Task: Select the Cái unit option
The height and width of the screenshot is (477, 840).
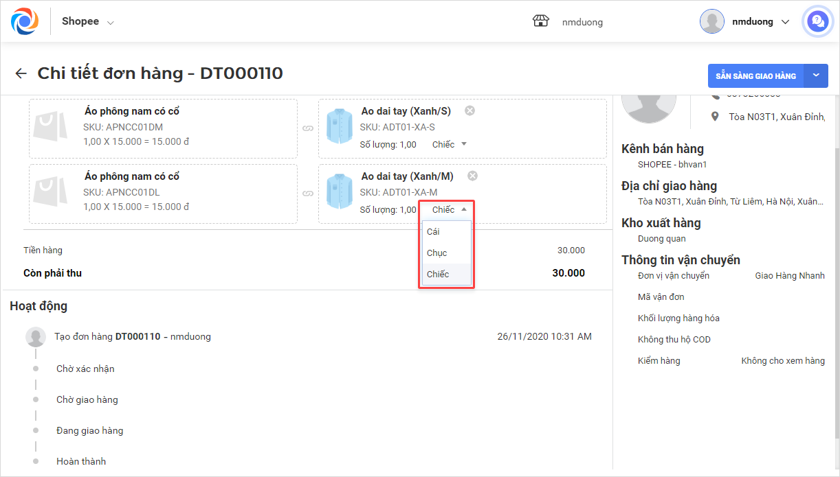Action: (434, 232)
